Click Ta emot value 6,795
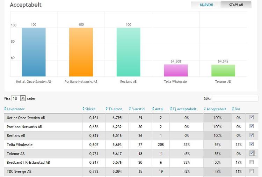 [117, 118]
